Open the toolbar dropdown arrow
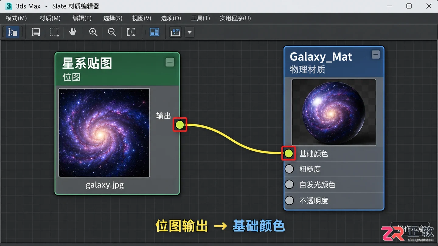This screenshot has width=438, height=246. pyautogui.click(x=189, y=32)
